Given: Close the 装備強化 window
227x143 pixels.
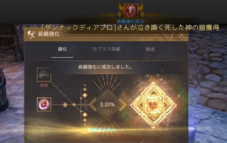Looking at the screenshot, I should [x=182, y=35].
